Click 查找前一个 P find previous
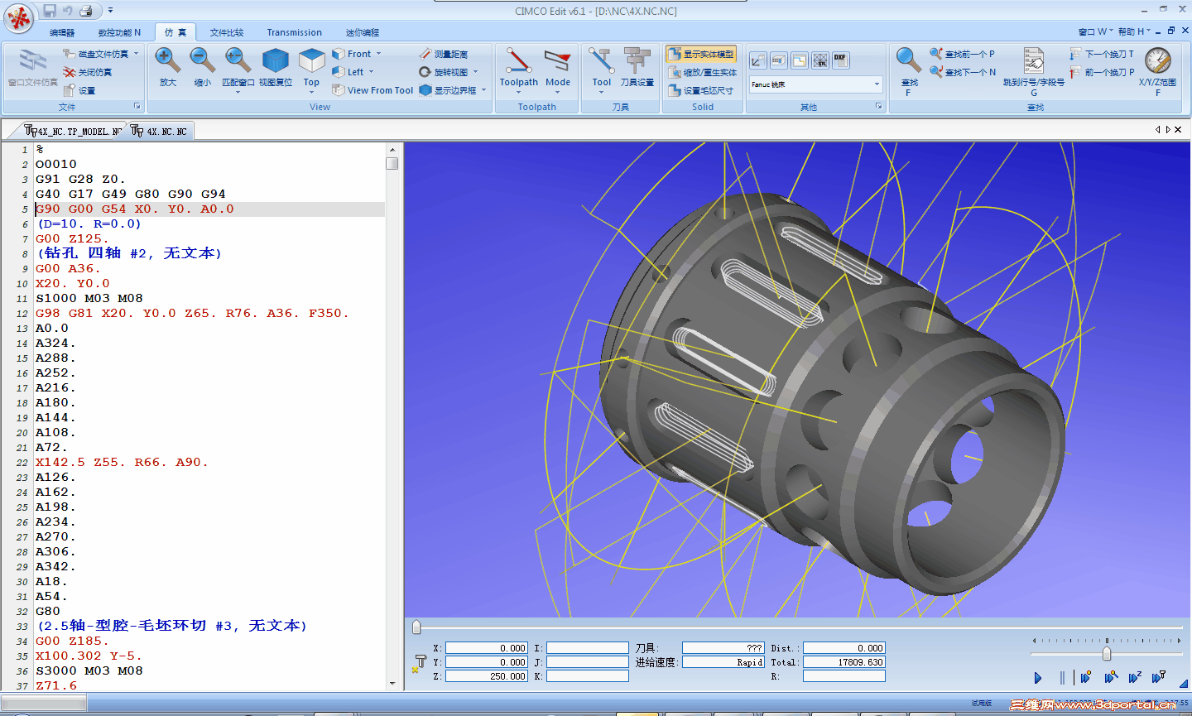This screenshot has width=1192, height=716. [x=962, y=54]
